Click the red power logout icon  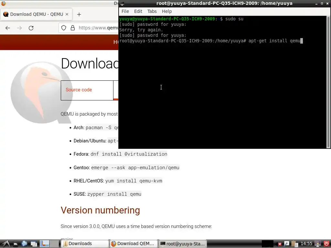pyautogui.click(x=326, y=244)
